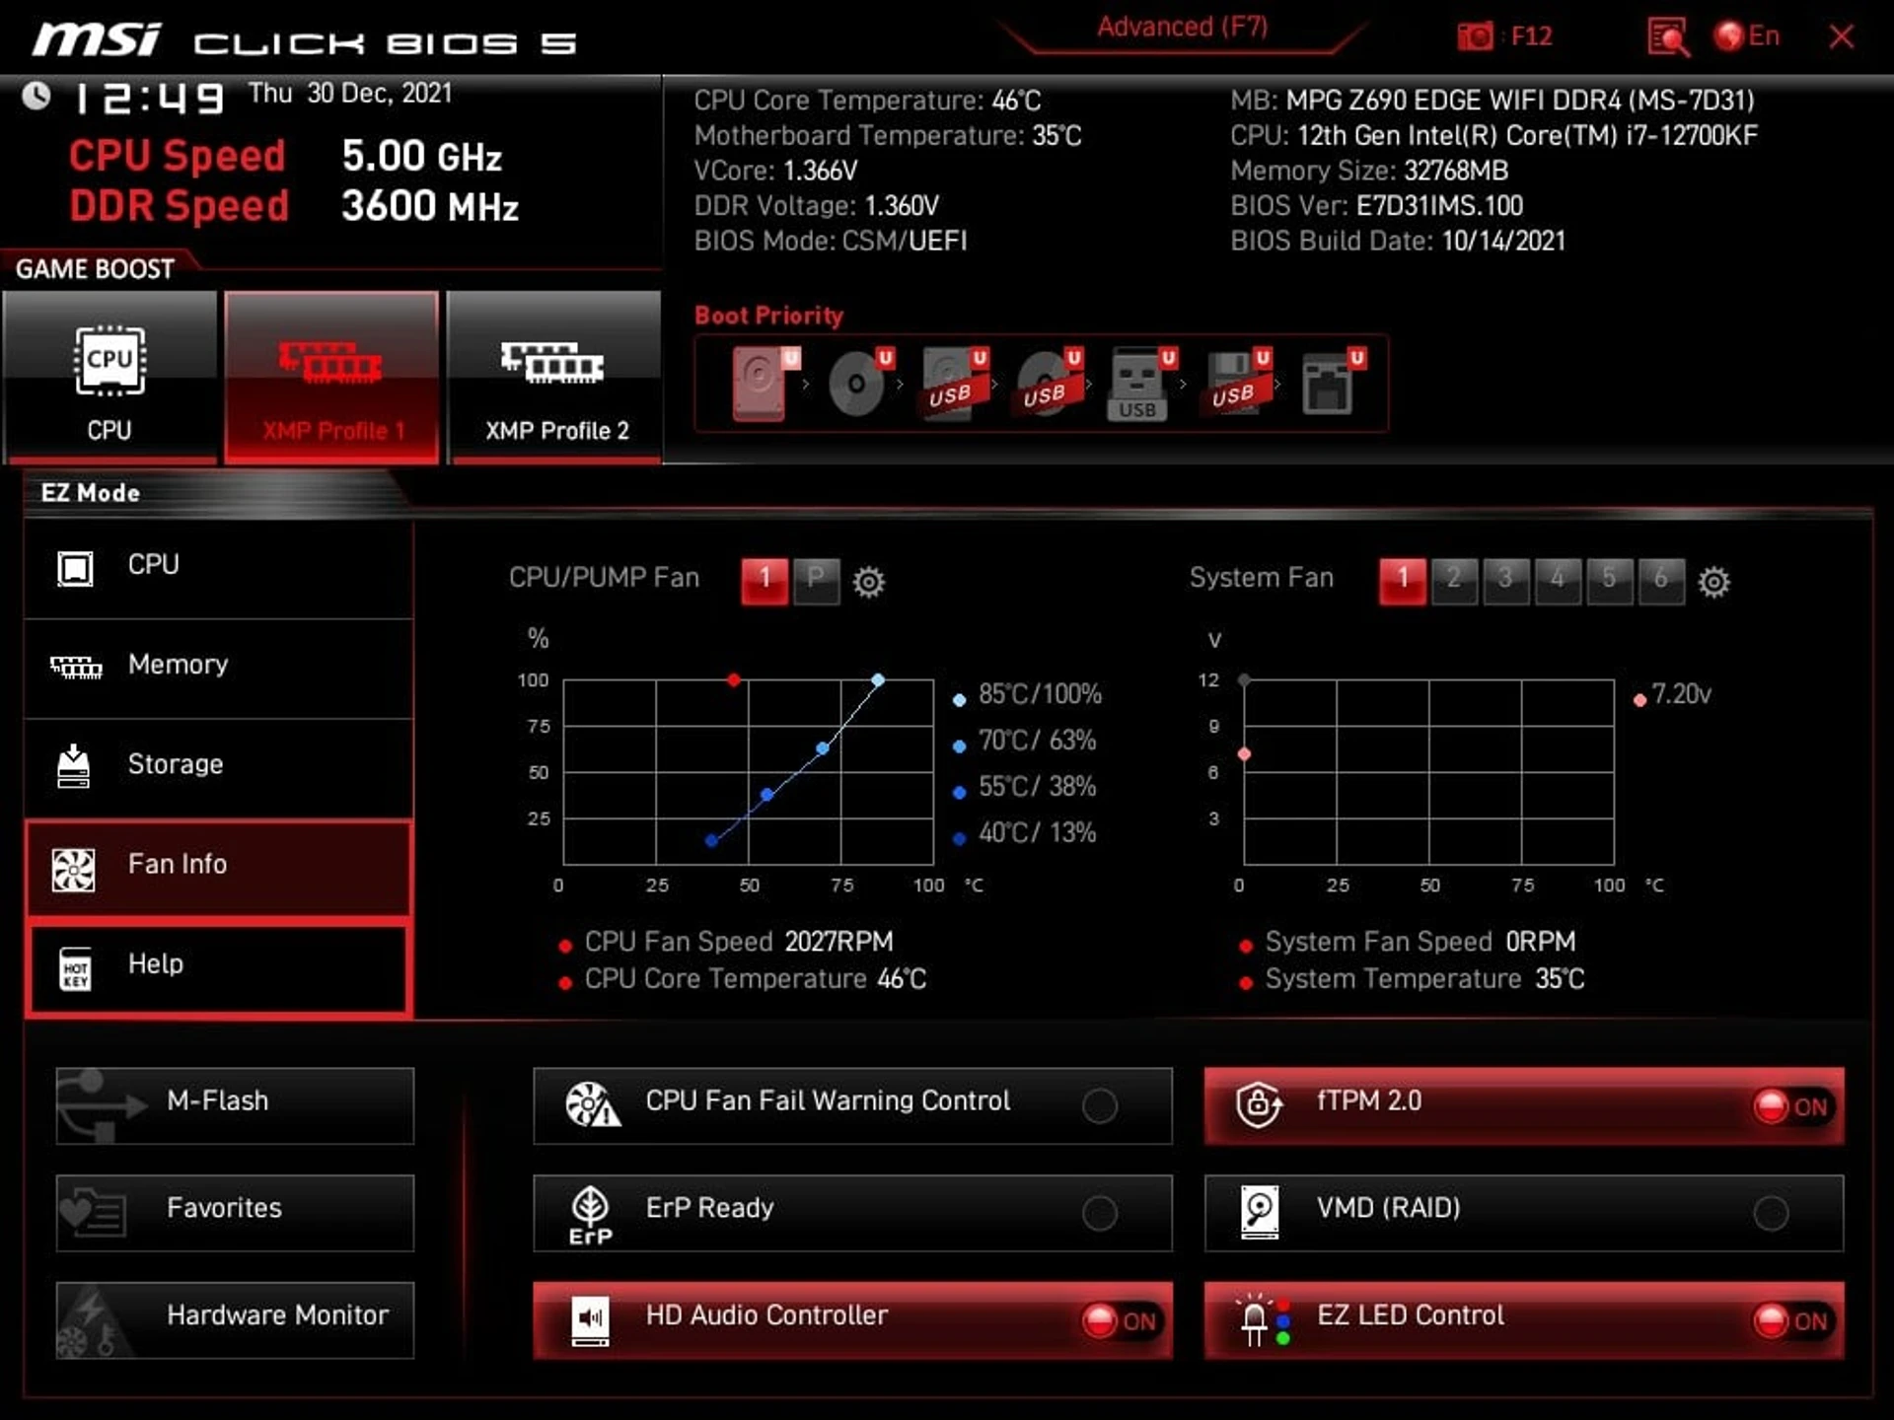Click the VMD RAID disk icon
Viewport: 1894px width, 1420px height.
click(1260, 1213)
